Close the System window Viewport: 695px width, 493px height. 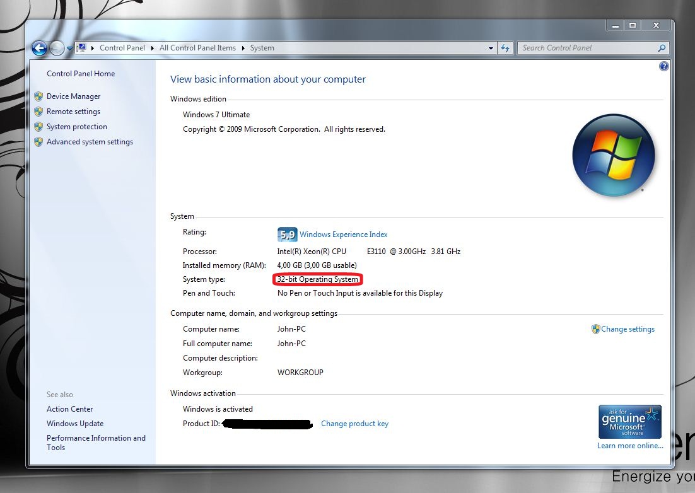pos(656,26)
